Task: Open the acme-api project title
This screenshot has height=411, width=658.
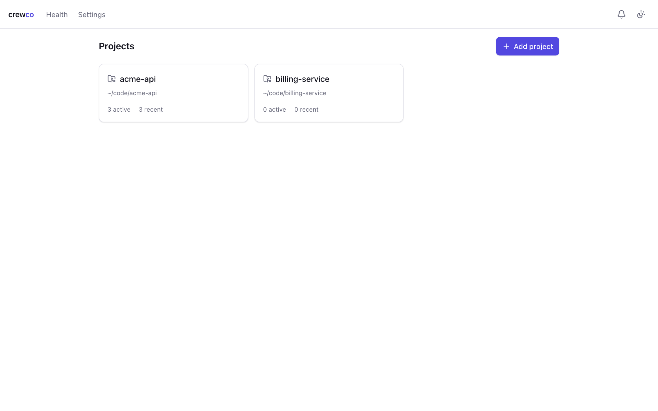Action: [x=138, y=79]
